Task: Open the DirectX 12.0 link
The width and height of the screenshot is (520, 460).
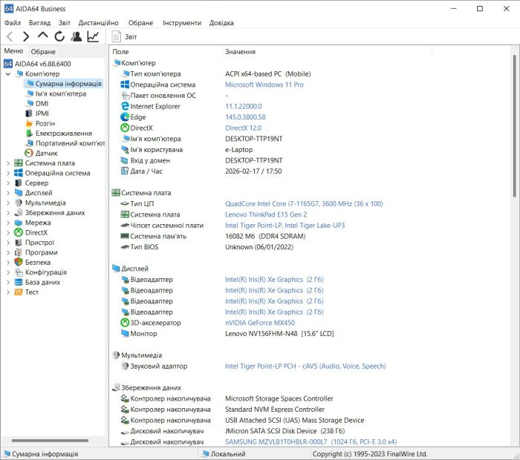Action: click(243, 128)
